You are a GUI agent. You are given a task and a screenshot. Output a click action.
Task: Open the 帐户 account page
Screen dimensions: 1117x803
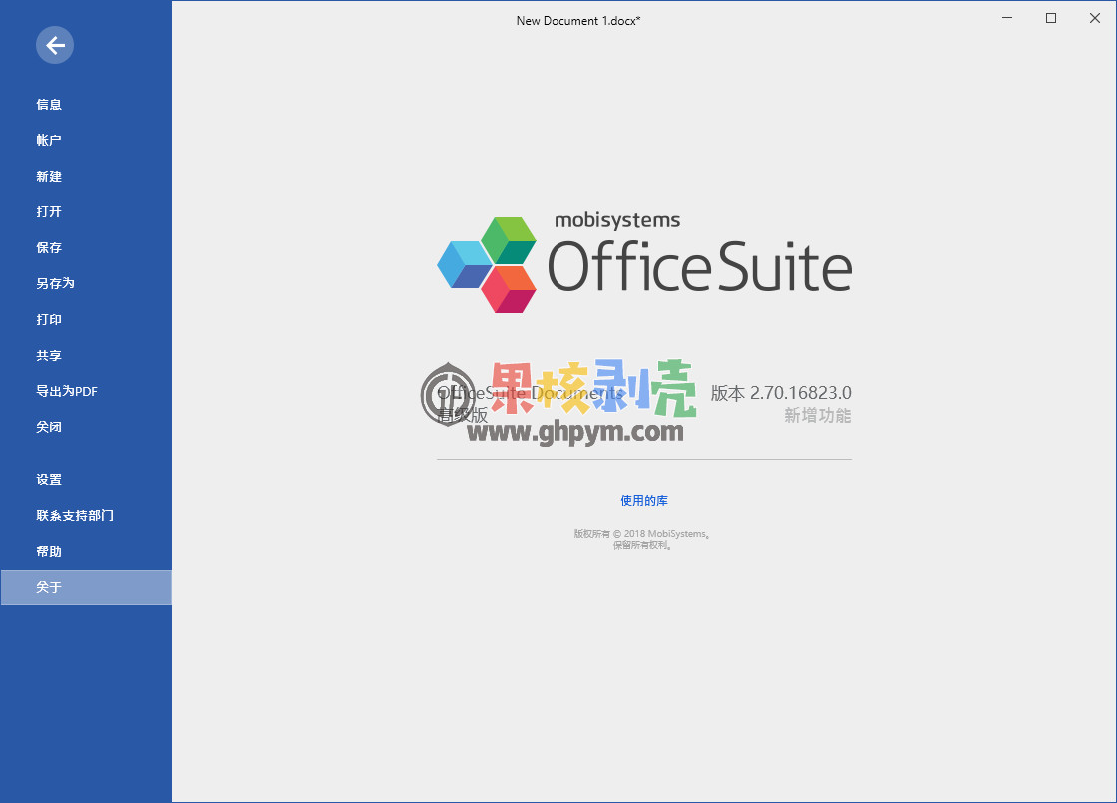(x=50, y=141)
